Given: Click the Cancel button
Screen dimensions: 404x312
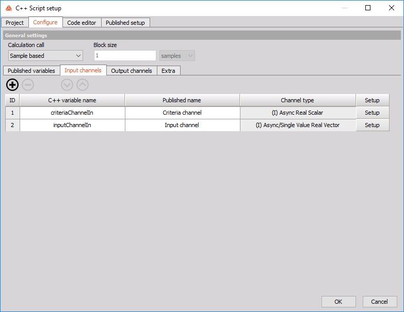Looking at the screenshot, I should (380, 302).
